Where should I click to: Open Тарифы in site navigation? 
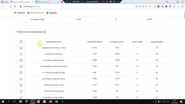(x=52, y=13)
